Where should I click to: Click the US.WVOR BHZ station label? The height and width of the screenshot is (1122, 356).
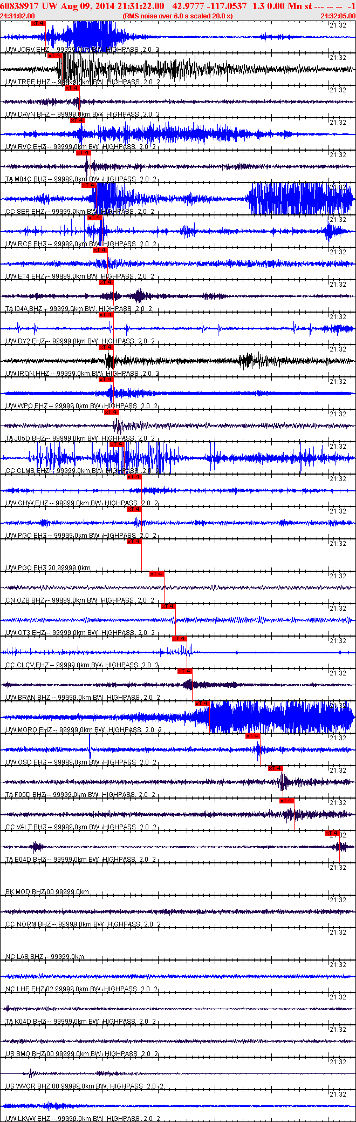[28, 1086]
